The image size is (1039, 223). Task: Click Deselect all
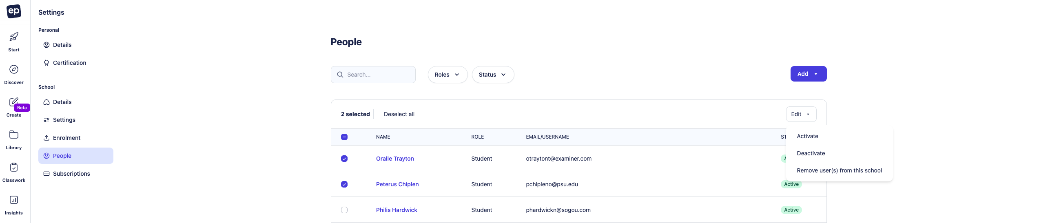pyautogui.click(x=399, y=114)
